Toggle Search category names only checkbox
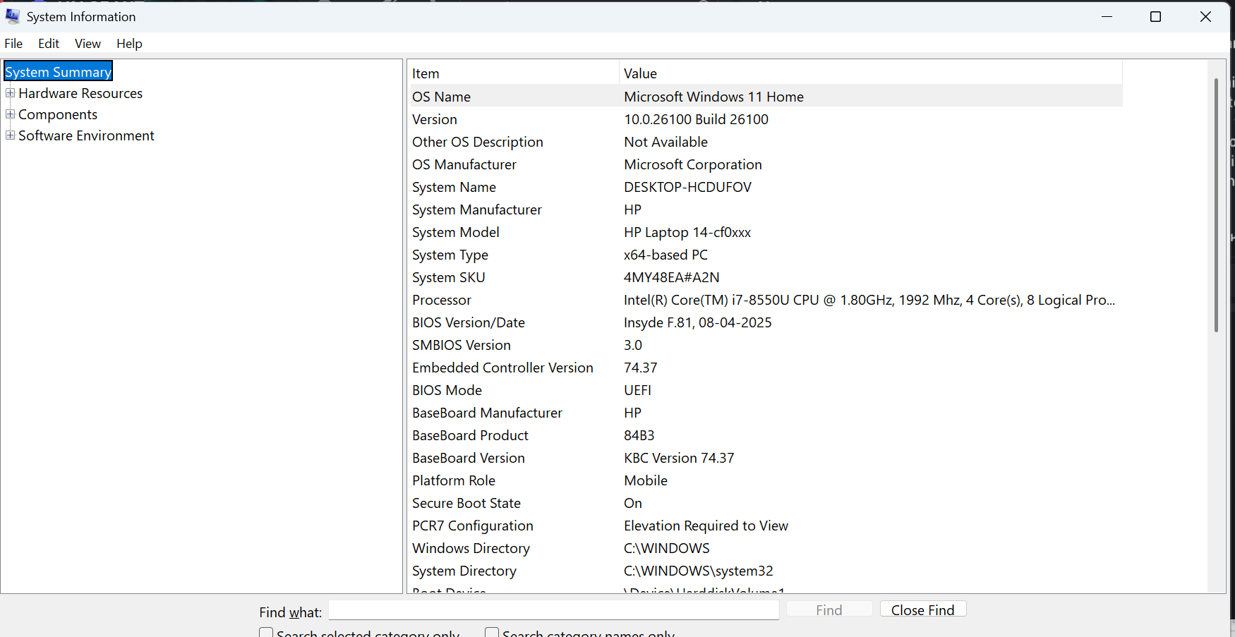The image size is (1235, 637). [x=492, y=633]
